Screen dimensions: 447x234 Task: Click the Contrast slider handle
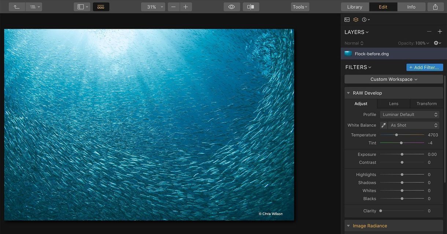(402, 162)
